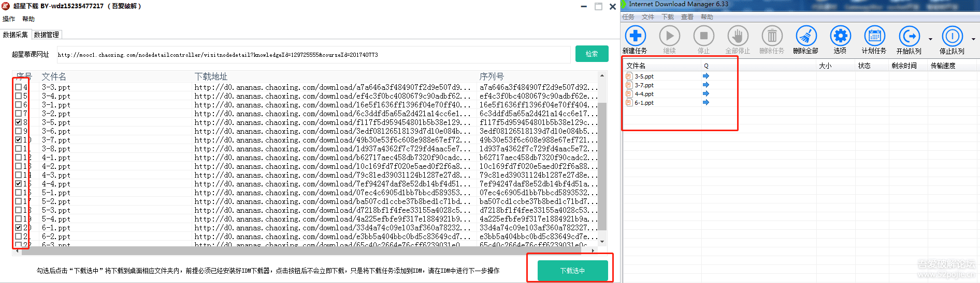Image resolution: width=980 pixels, height=283 pixels.
Task: Click the 停止 stop icon in IDM
Action: coord(703,36)
